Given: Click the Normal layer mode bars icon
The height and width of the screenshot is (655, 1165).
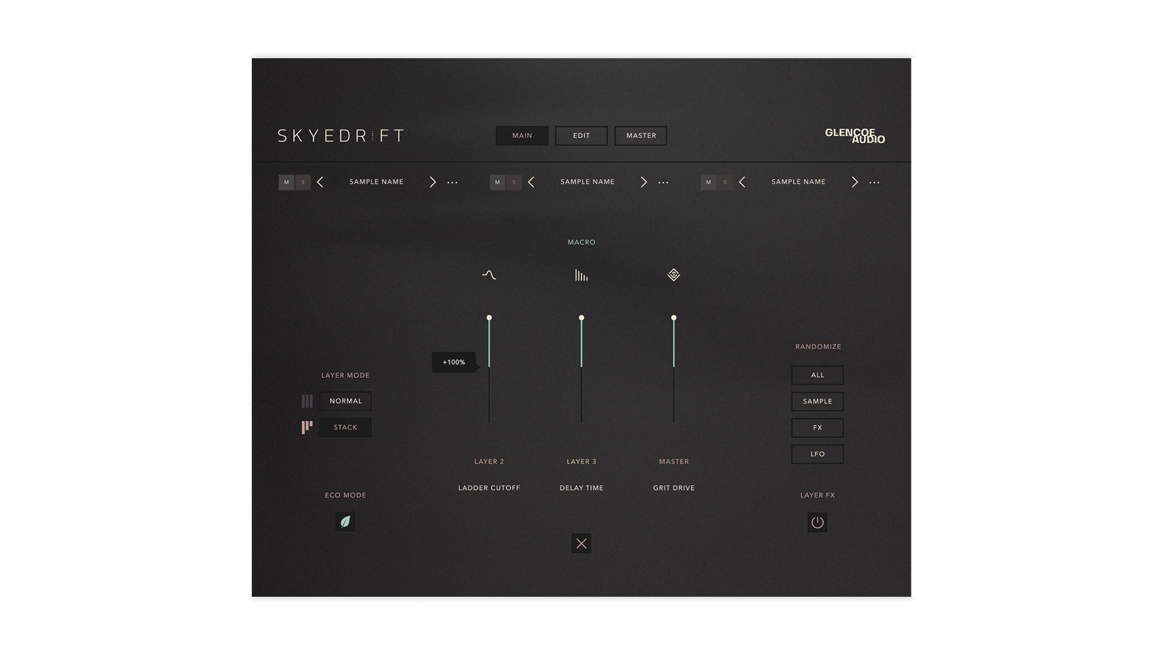Looking at the screenshot, I should click(x=307, y=401).
